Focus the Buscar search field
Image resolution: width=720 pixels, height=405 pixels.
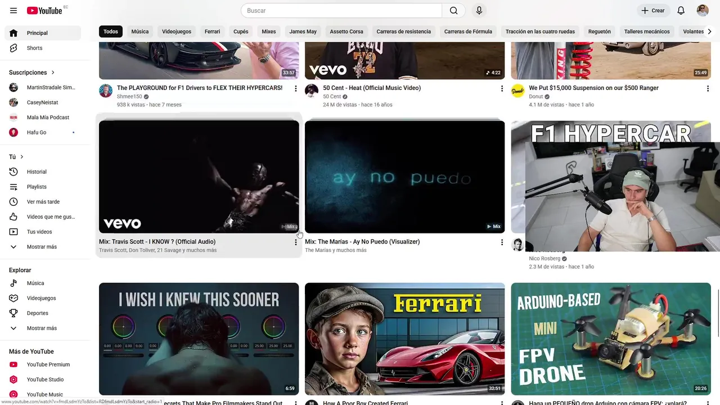pos(341,11)
